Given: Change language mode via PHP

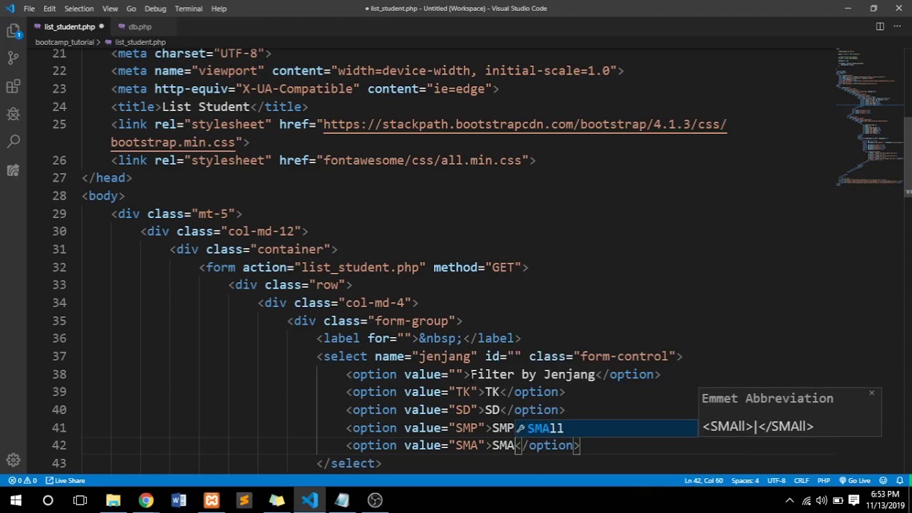Looking at the screenshot, I should tap(824, 481).
